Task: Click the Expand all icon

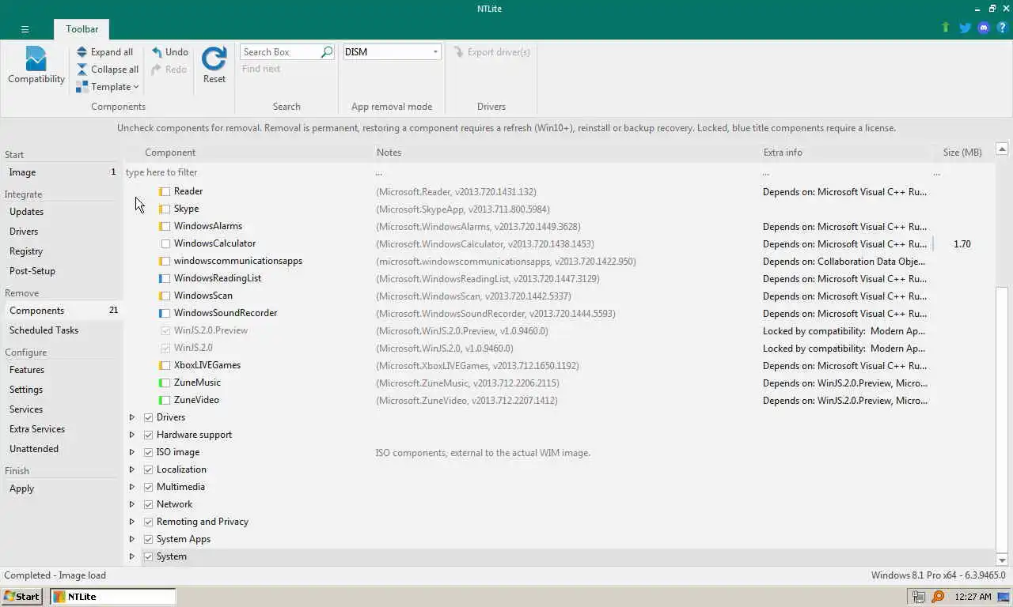Action: click(x=82, y=51)
